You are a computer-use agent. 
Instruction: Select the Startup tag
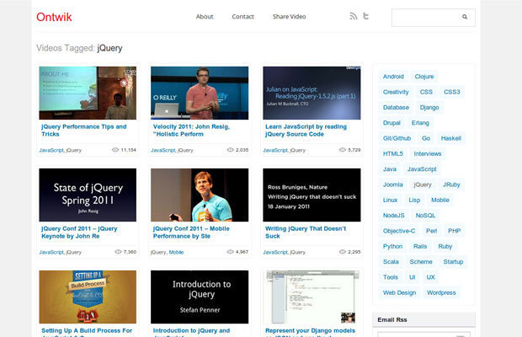tap(453, 262)
